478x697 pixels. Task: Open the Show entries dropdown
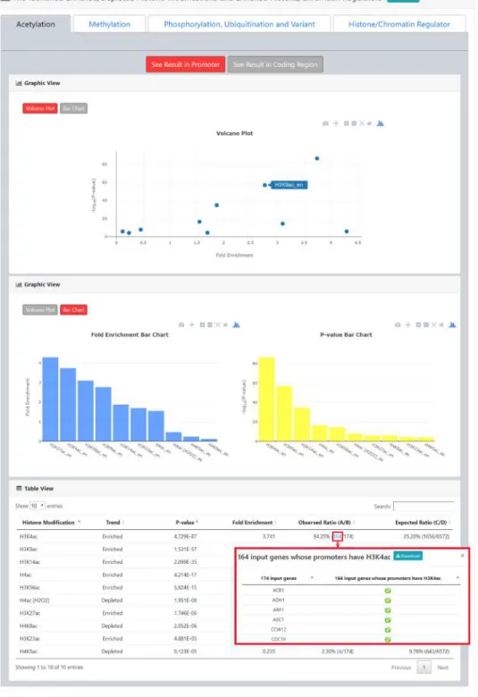37,506
